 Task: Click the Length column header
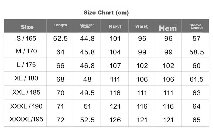click(60, 25)
